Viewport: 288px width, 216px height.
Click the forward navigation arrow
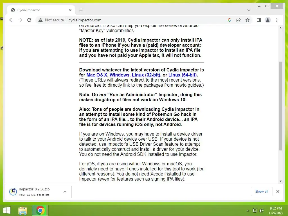(x=20, y=20)
